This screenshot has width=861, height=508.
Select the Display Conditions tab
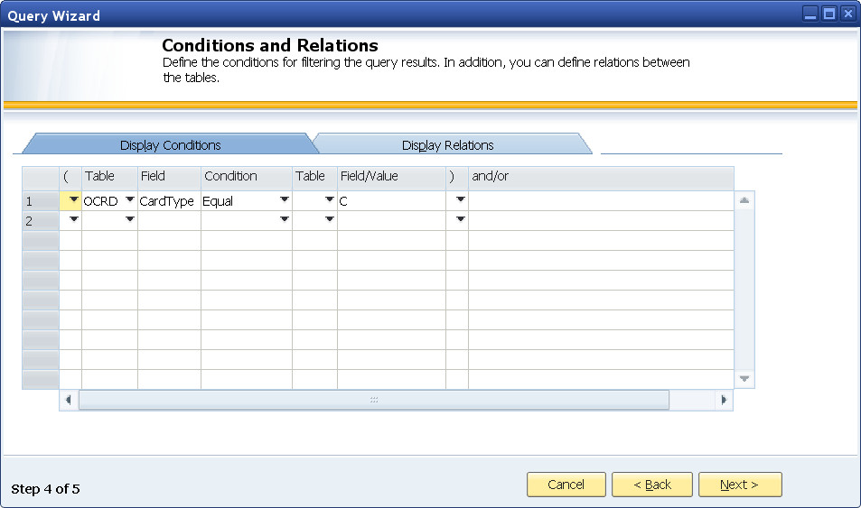coord(170,145)
